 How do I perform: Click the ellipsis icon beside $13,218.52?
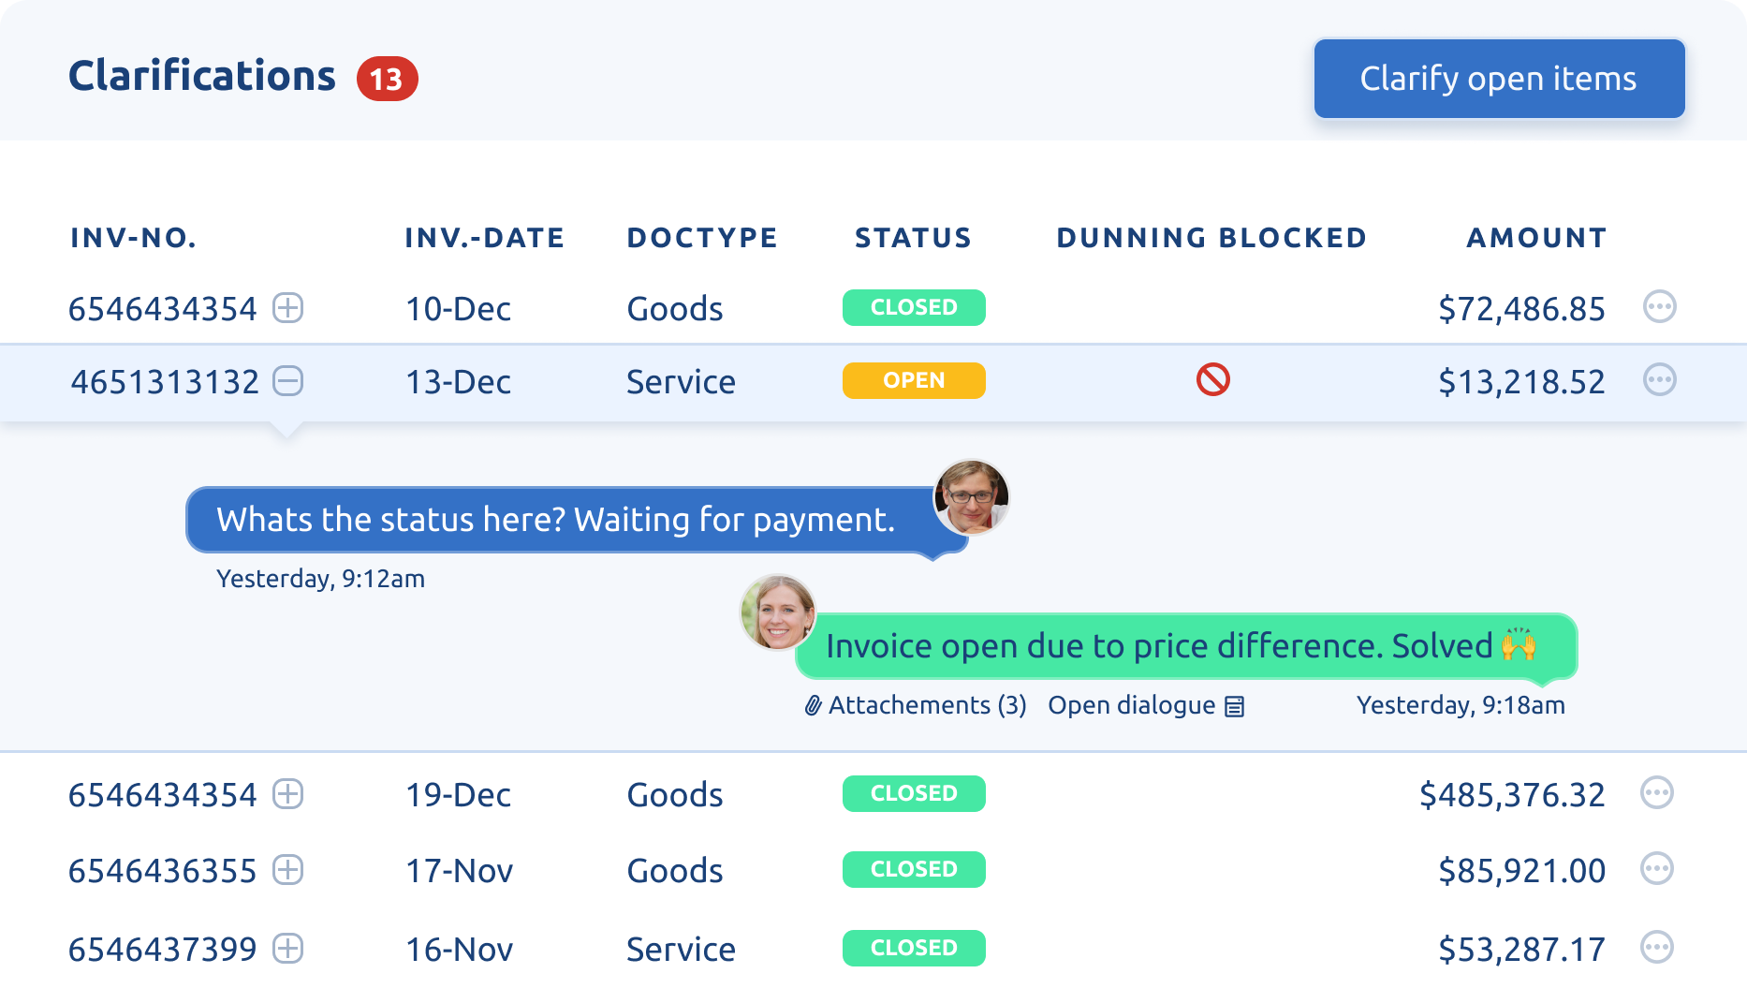[x=1660, y=380]
